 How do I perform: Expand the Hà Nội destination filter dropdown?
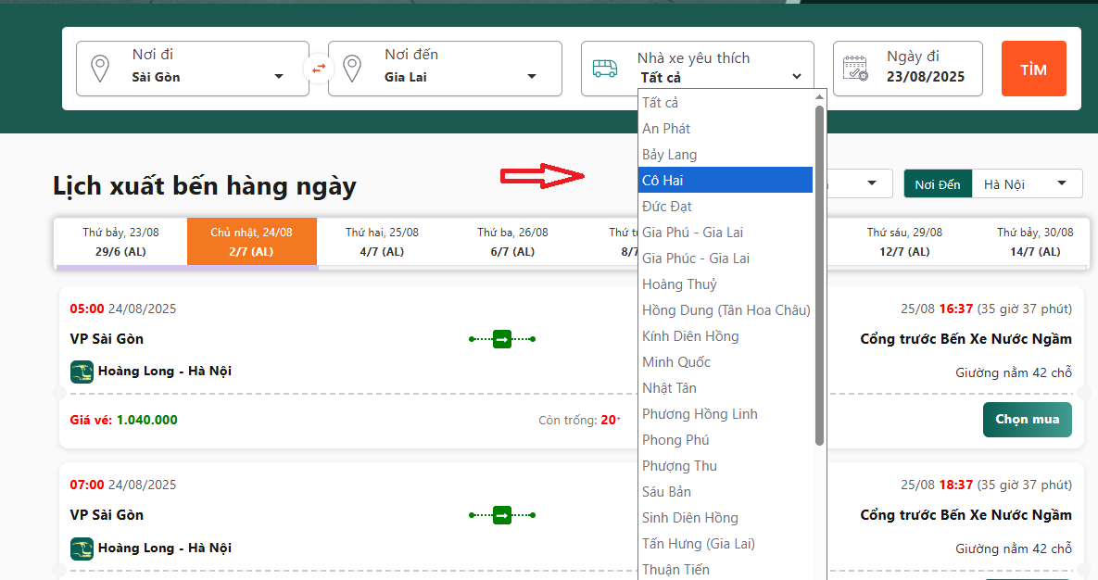click(1027, 183)
